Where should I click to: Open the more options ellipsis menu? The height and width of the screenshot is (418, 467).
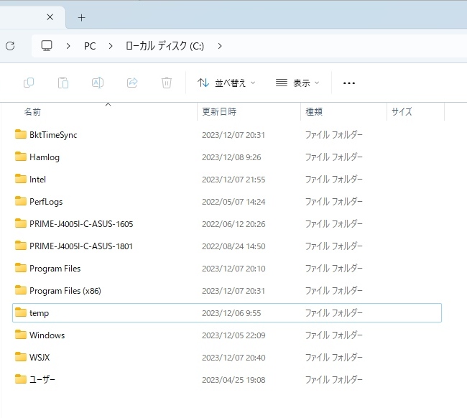[348, 83]
